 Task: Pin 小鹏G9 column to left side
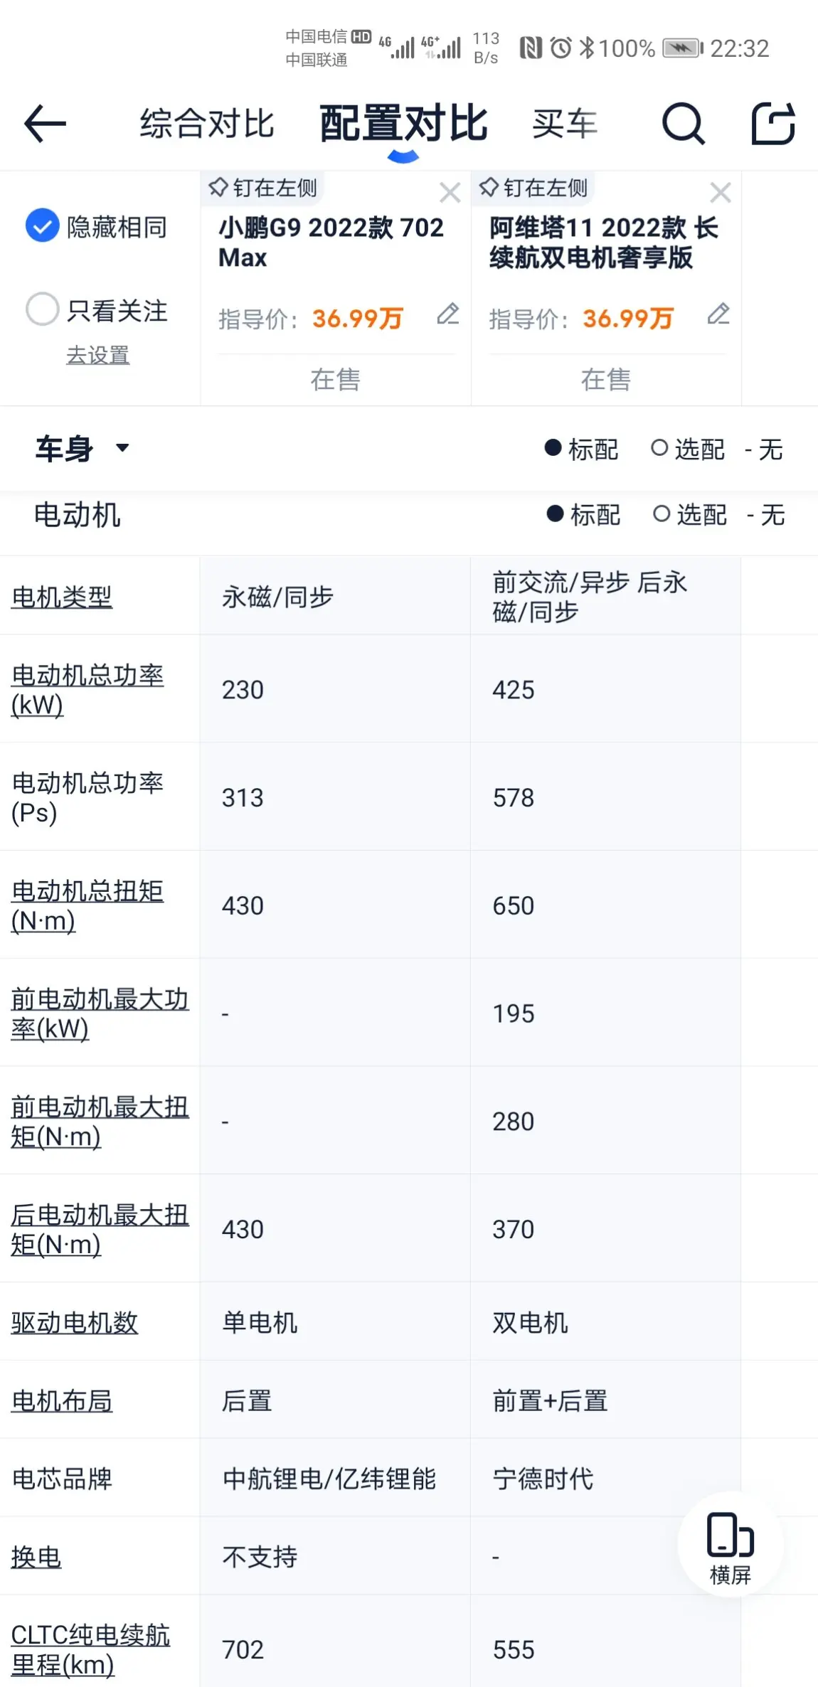tap(262, 188)
